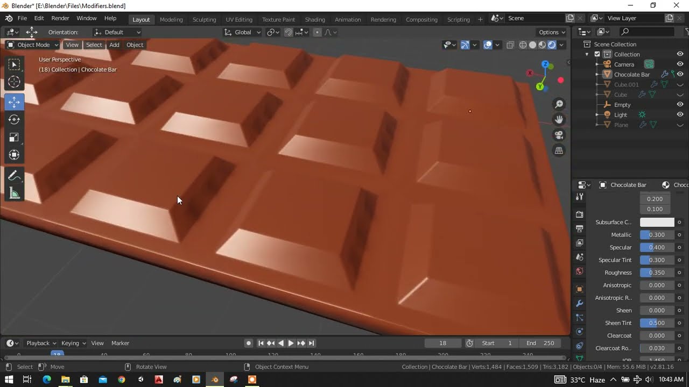The height and width of the screenshot is (387, 689).
Task: Click the Blender logo menu icon
Action: pos(9,18)
